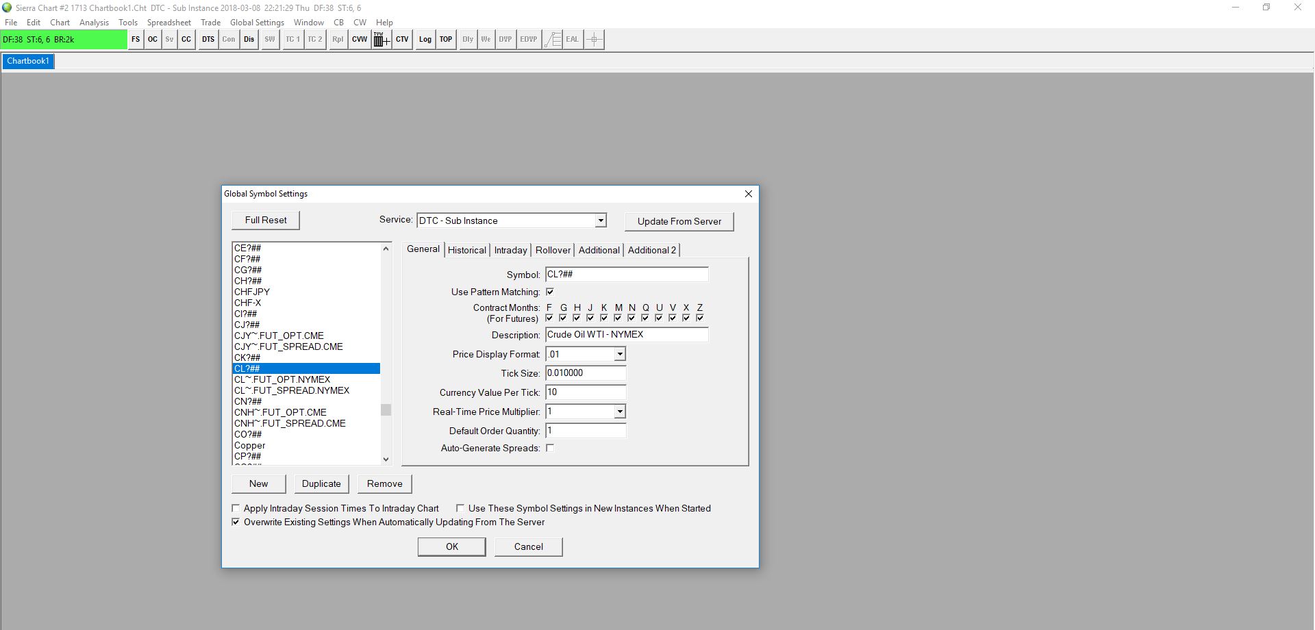The width and height of the screenshot is (1315, 630).
Task: Click the OC toolbar button
Action: pyautogui.click(x=153, y=40)
